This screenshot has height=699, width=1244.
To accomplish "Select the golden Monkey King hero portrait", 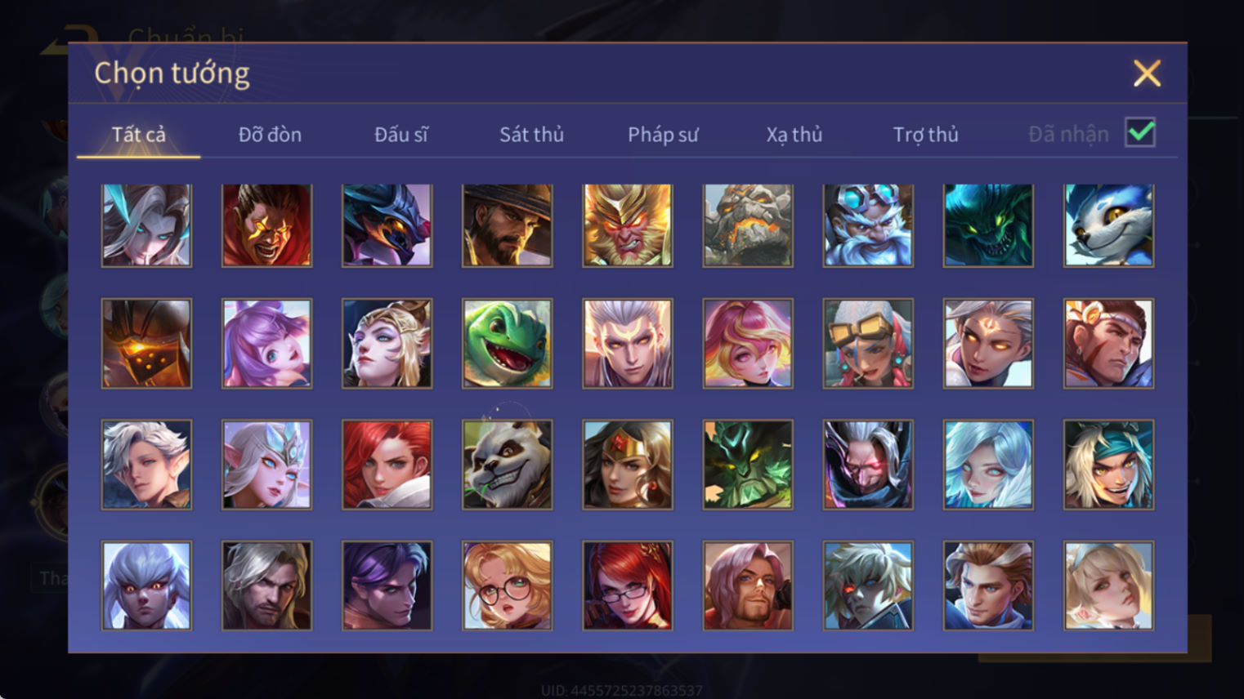I will point(627,225).
